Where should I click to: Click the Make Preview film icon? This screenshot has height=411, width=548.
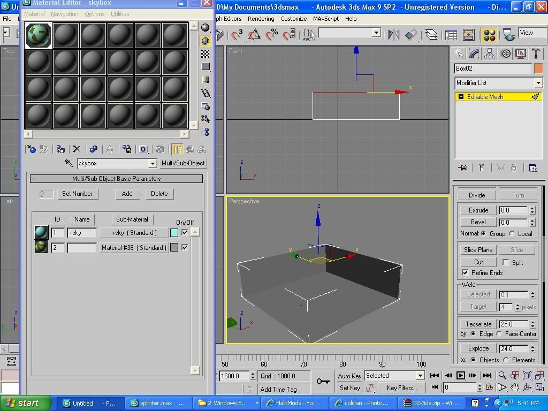pos(205,93)
